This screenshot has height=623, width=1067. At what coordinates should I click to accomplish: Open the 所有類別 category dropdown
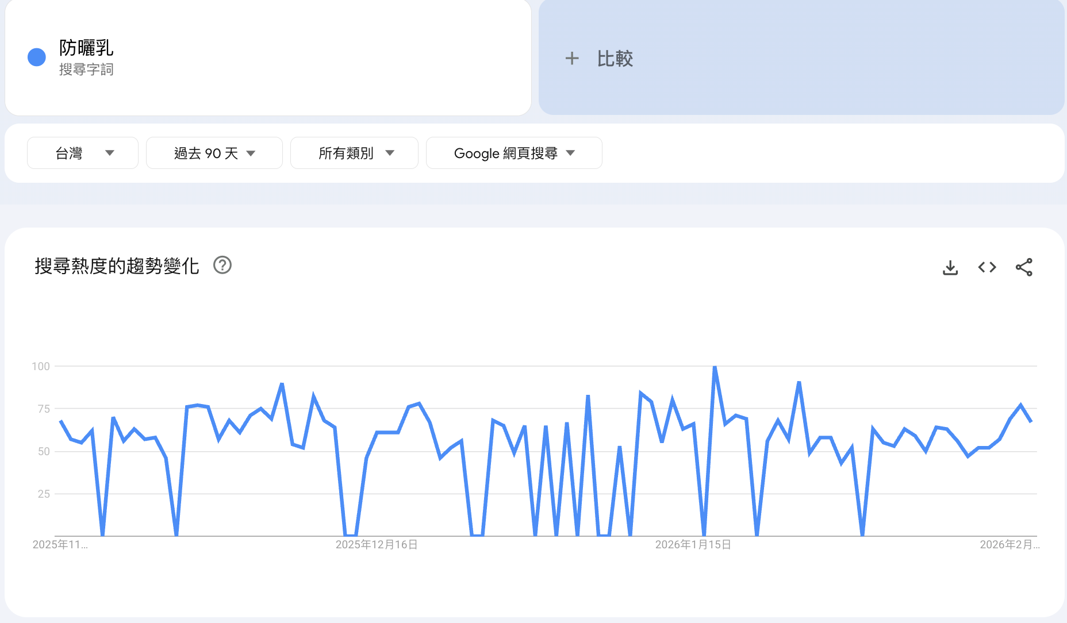[354, 153]
